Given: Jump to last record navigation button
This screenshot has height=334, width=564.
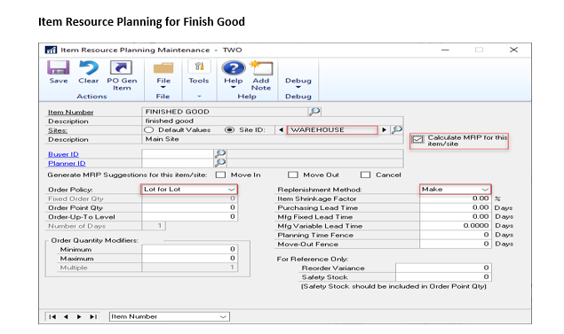Looking at the screenshot, I should pos(93,317).
